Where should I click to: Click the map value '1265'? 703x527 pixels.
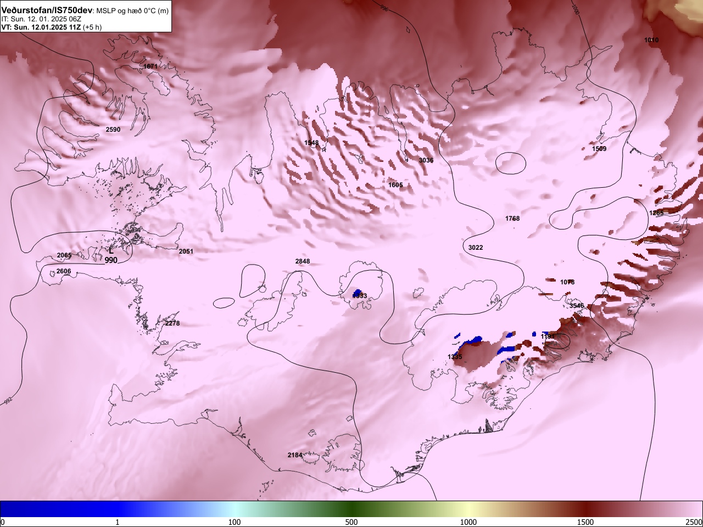point(656,213)
